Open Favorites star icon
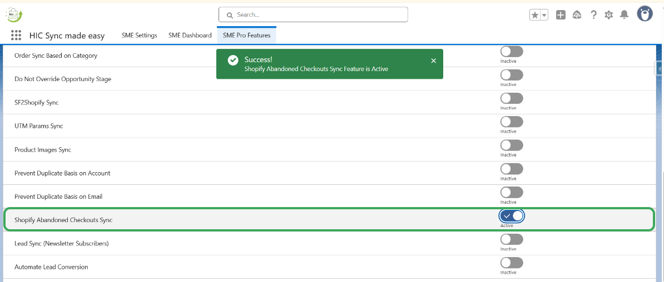 click(535, 15)
